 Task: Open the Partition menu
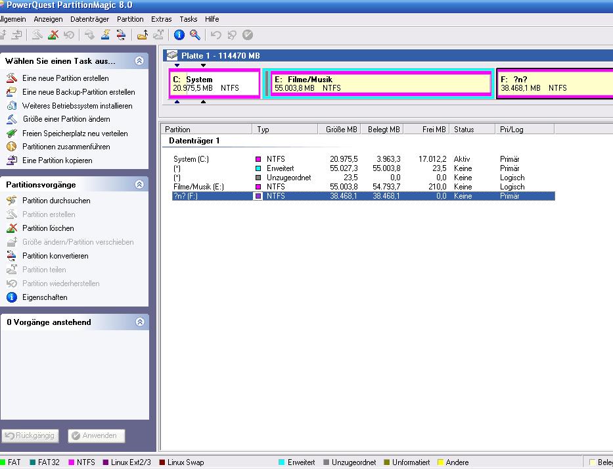(130, 19)
